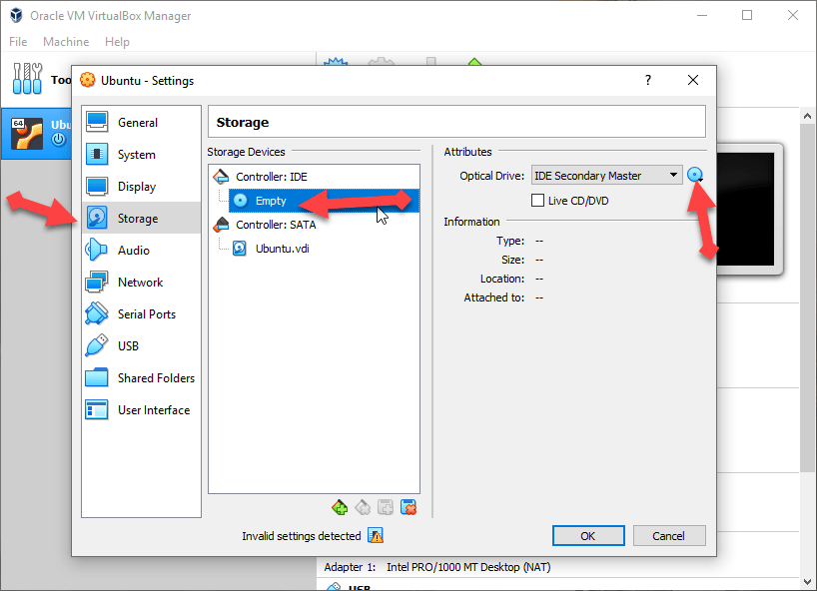Select Controller: IDE in the storage tree

(x=271, y=177)
